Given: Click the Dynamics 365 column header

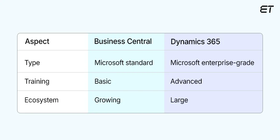Looking at the screenshot, I should 195,42.
